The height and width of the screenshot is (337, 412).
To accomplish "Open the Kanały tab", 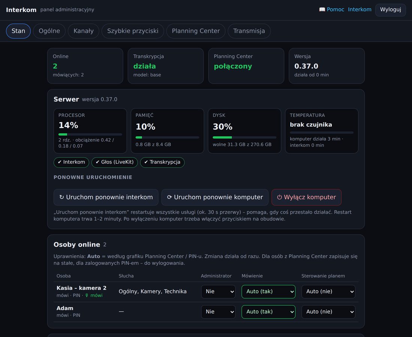I will [84, 31].
